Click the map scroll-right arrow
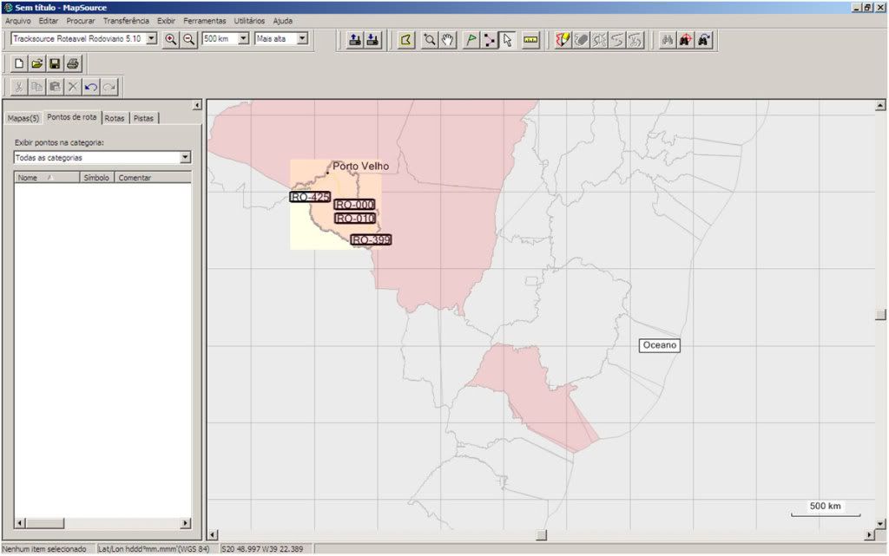889x556 pixels. pyautogui.click(x=870, y=534)
